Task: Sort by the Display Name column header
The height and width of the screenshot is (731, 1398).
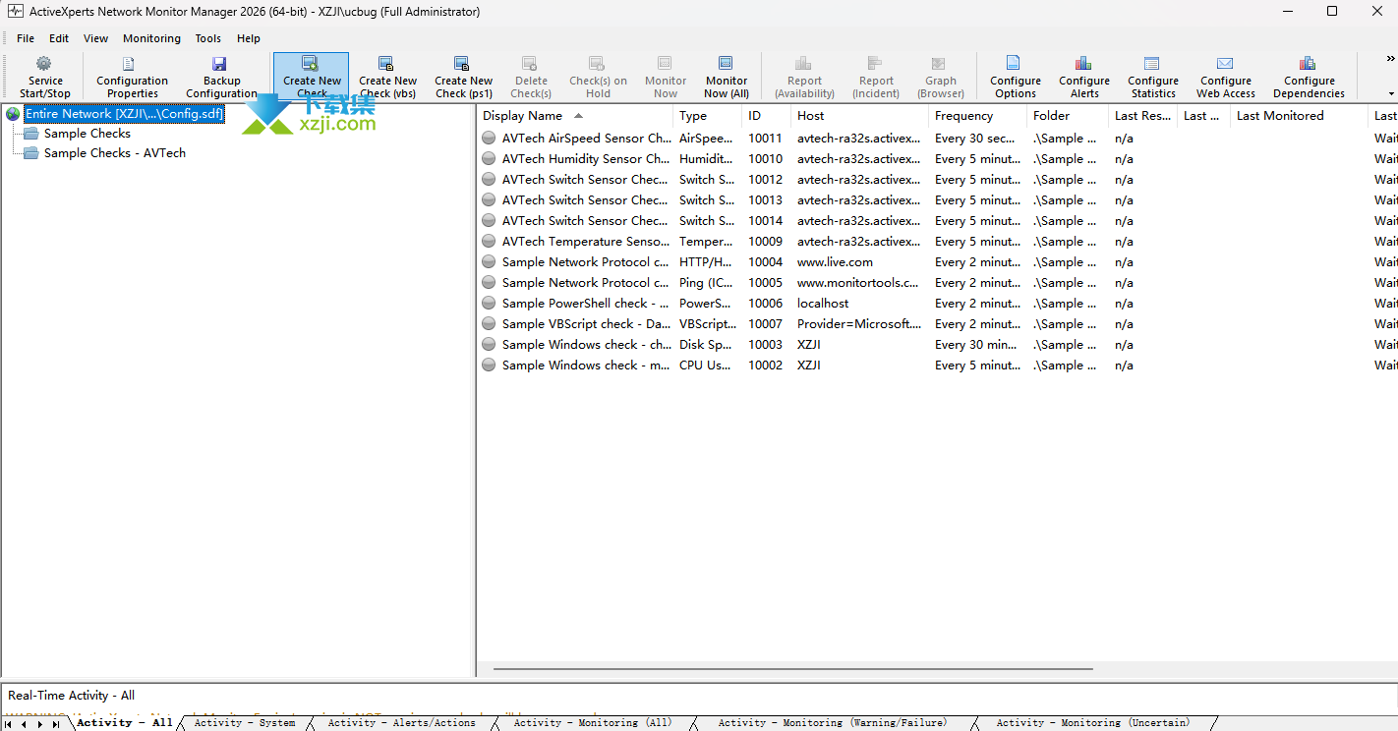Action: [x=575, y=116]
